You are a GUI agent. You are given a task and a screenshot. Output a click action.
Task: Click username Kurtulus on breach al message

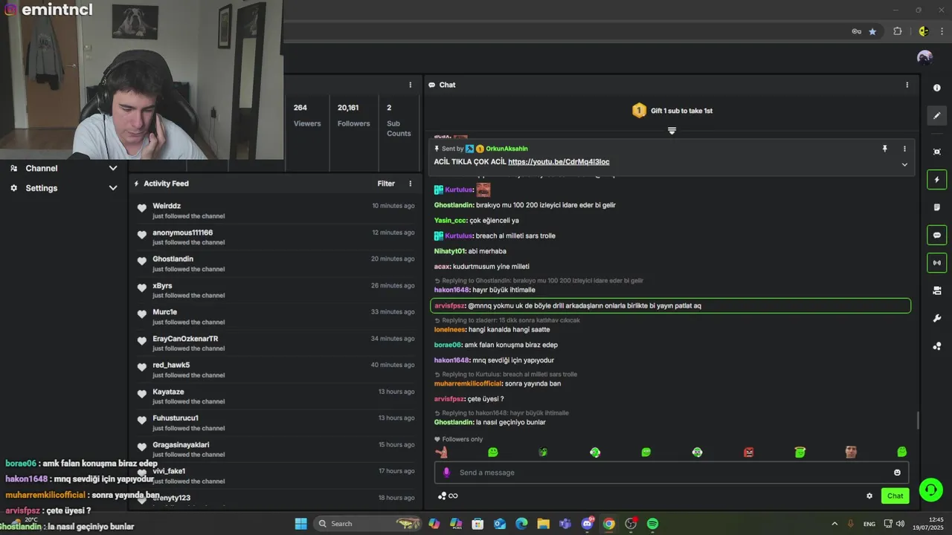point(459,236)
